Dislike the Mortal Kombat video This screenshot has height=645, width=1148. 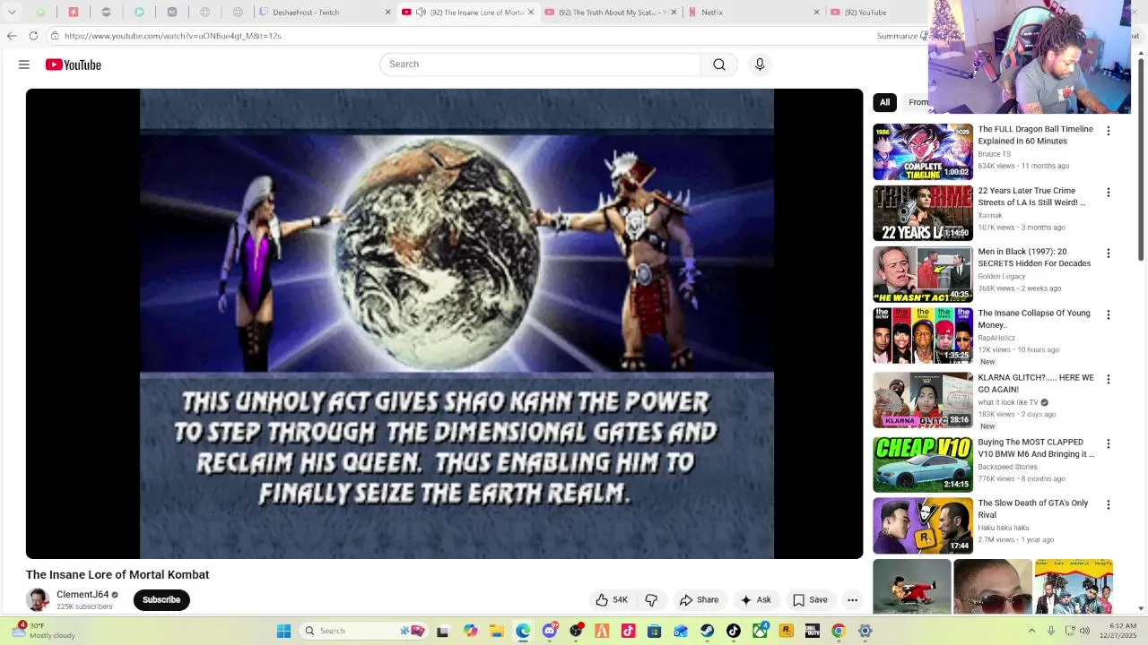pos(652,600)
